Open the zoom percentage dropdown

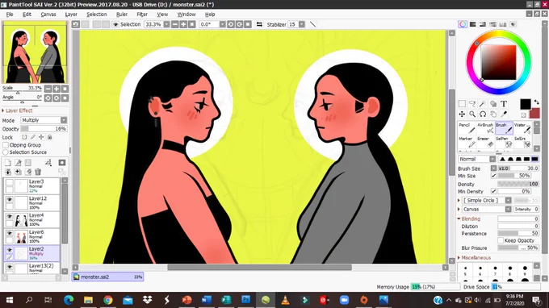tap(166, 24)
